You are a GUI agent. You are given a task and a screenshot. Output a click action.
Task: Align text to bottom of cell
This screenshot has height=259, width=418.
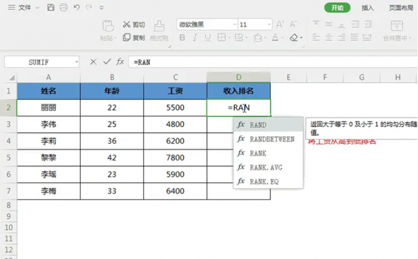[x=342, y=25]
